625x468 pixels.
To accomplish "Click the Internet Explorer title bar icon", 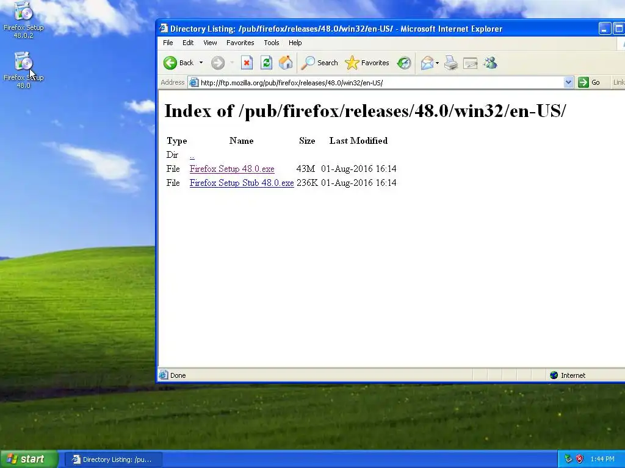I will 164,28.
